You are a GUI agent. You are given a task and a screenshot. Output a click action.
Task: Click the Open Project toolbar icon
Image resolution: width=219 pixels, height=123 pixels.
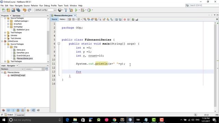click(x=13, y=10)
